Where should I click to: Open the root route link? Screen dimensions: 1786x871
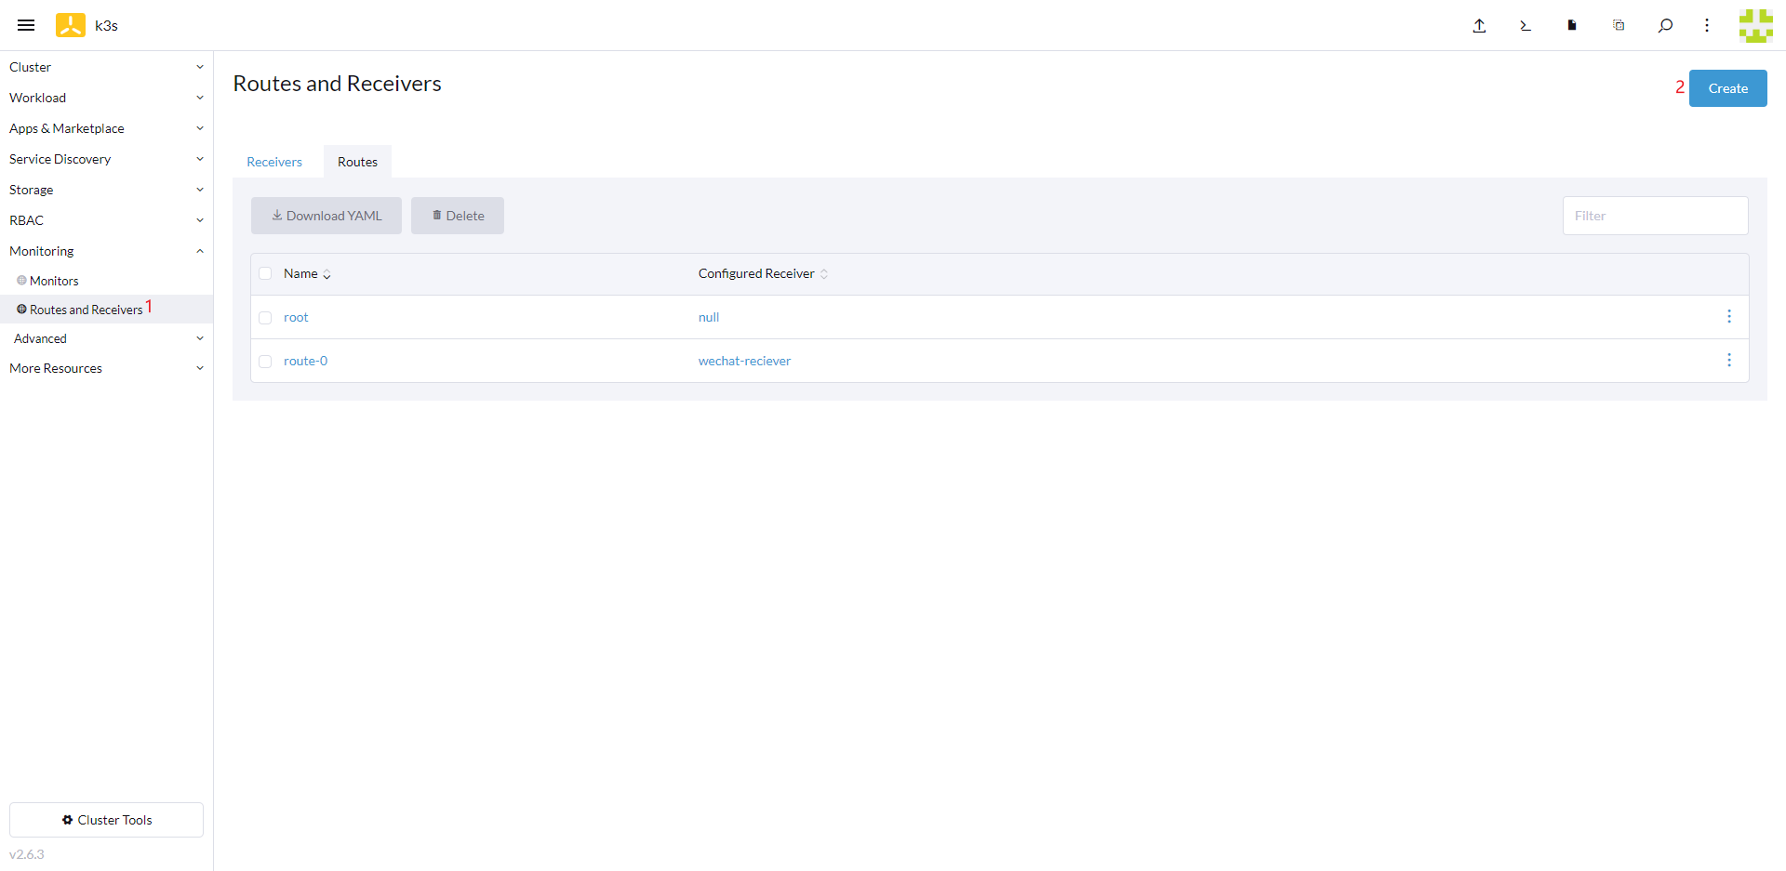296,317
